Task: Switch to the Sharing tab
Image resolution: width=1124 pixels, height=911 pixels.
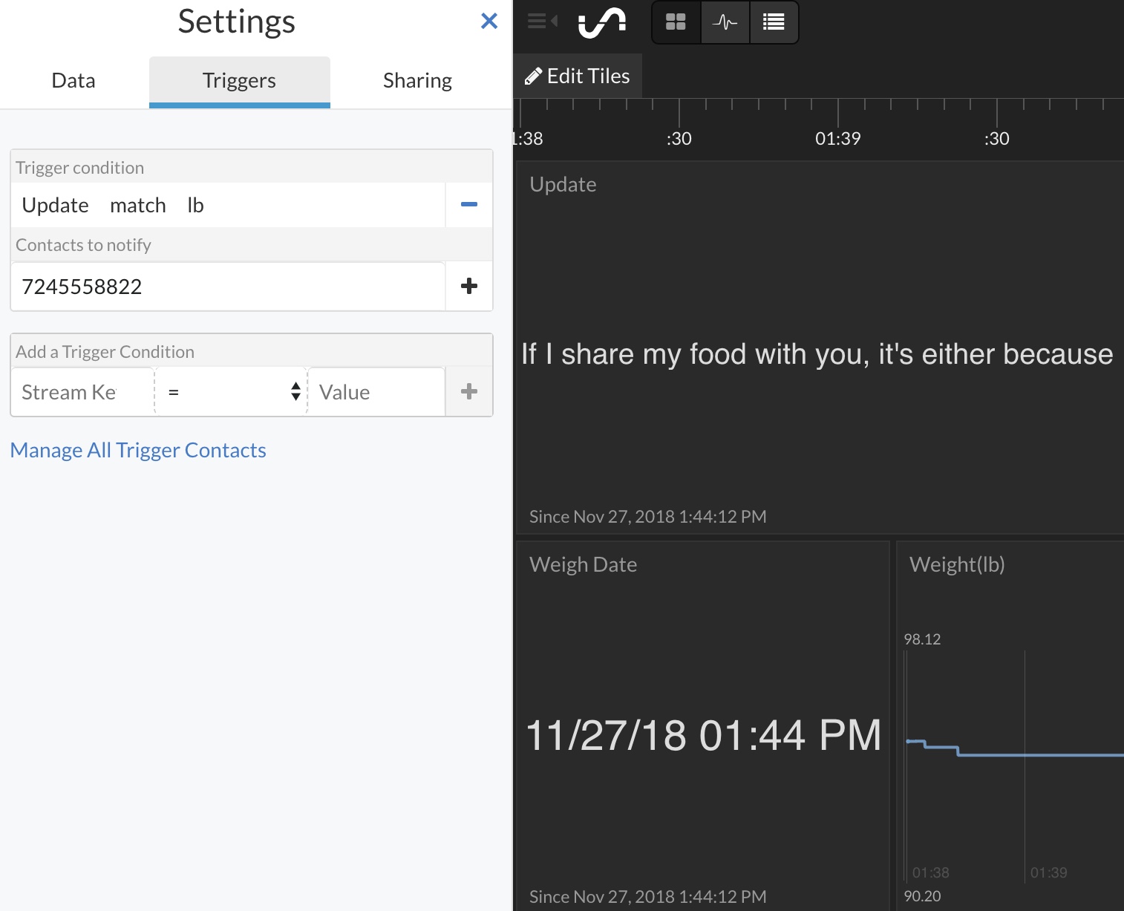Action: point(417,80)
